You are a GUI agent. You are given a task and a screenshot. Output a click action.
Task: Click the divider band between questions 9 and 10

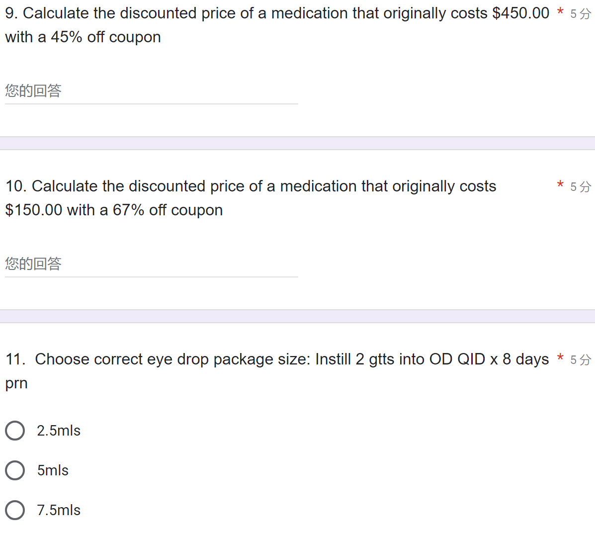click(x=297, y=143)
